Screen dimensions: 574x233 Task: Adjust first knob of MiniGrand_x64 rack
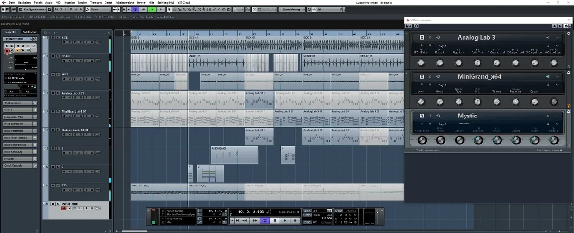[421, 102]
